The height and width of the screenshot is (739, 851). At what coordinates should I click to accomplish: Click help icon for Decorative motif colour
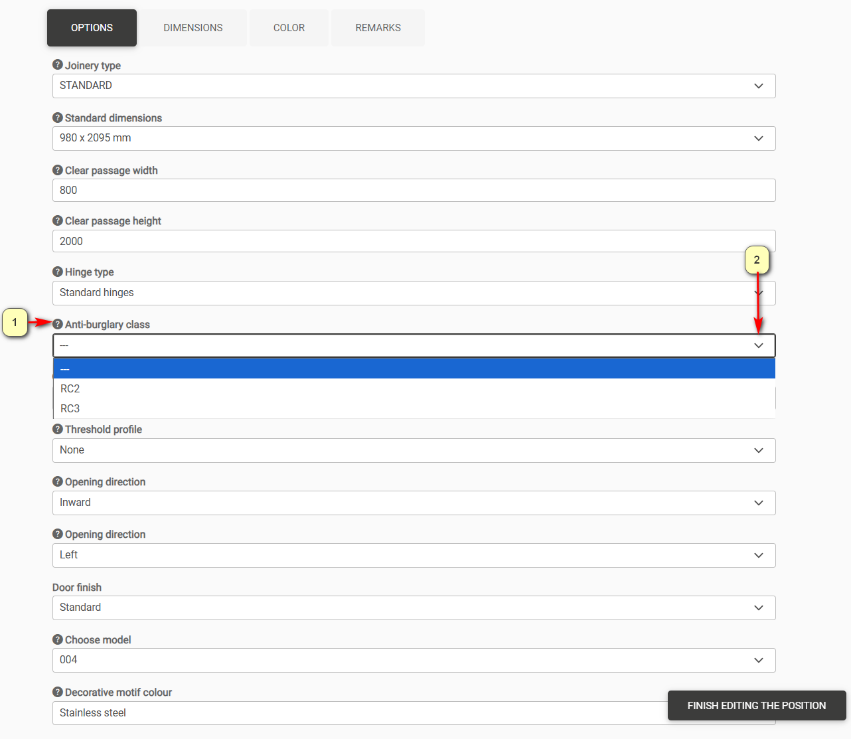58,692
